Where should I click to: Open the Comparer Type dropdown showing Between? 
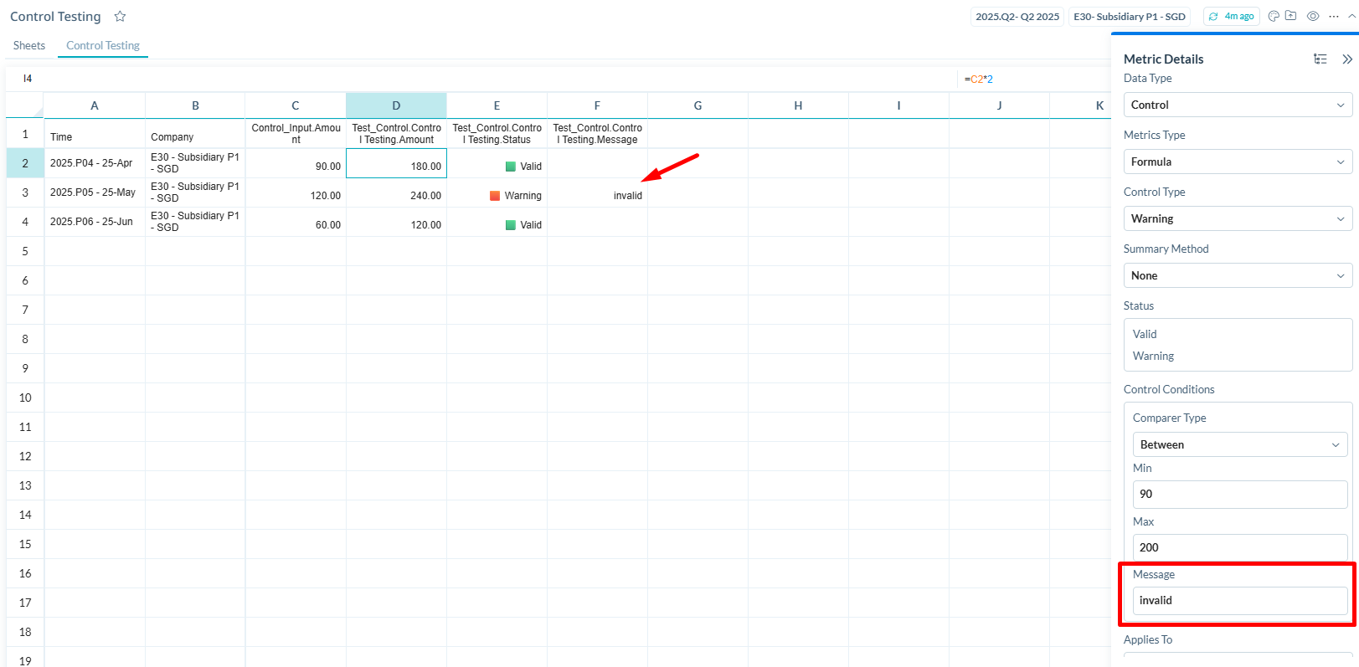[x=1239, y=444]
